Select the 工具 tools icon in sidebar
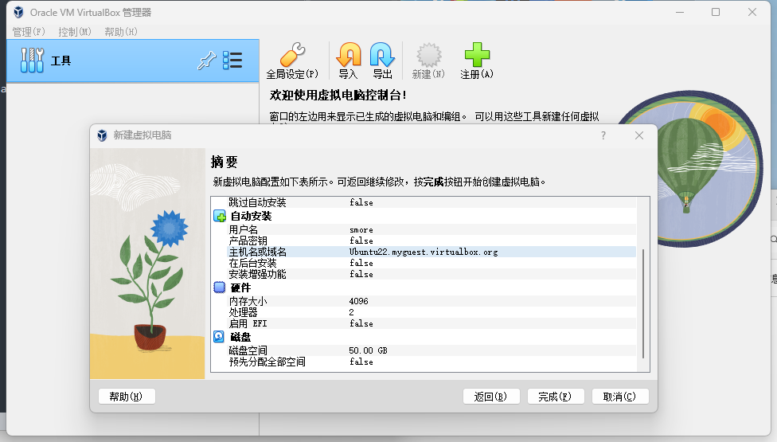Viewport: 777px width, 442px height. [x=32, y=61]
